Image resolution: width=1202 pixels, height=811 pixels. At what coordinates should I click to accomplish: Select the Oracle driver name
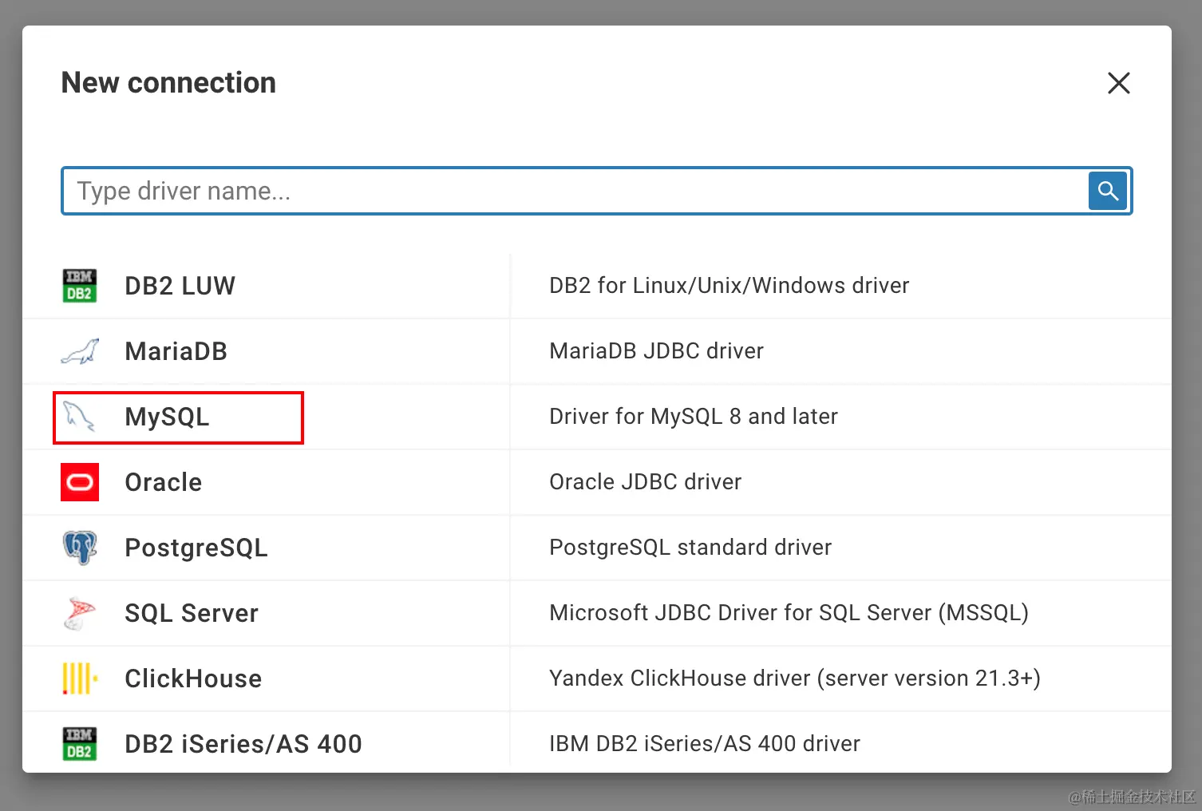tap(163, 482)
